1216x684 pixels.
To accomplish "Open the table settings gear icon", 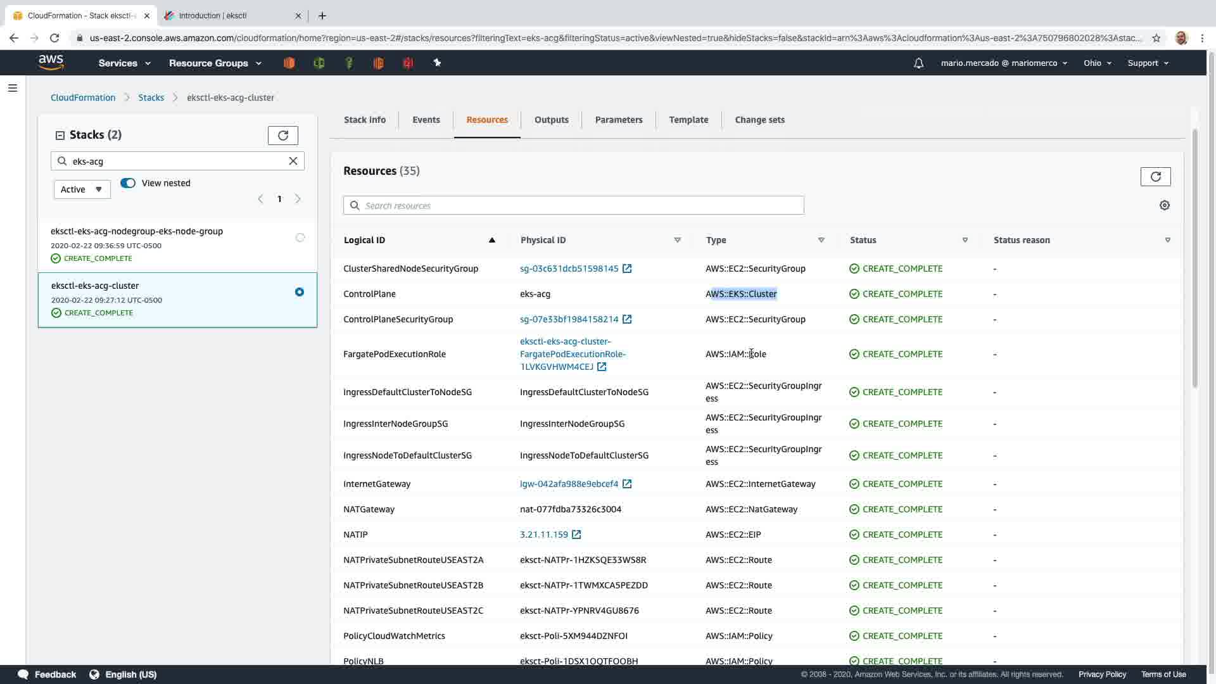I will click(x=1164, y=205).
